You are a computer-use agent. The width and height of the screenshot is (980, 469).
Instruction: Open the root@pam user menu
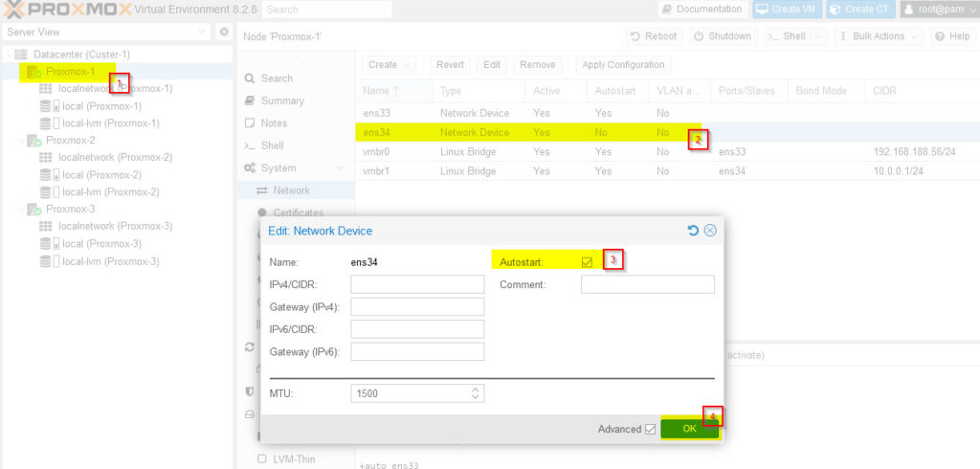[938, 10]
